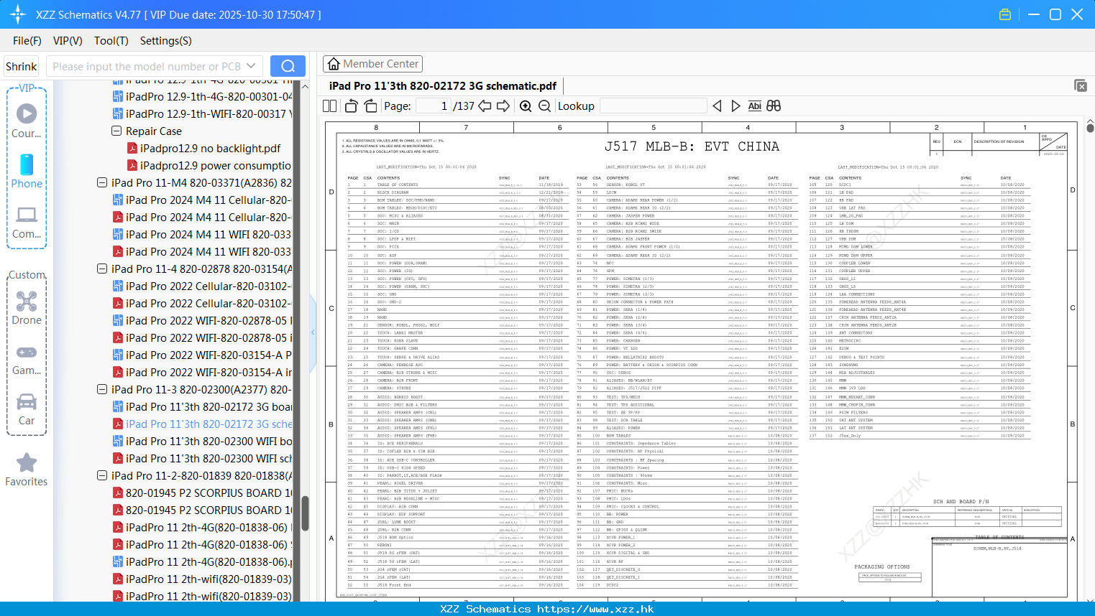Click the Custom section label
The height and width of the screenshot is (616, 1095).
pos(27,275)
